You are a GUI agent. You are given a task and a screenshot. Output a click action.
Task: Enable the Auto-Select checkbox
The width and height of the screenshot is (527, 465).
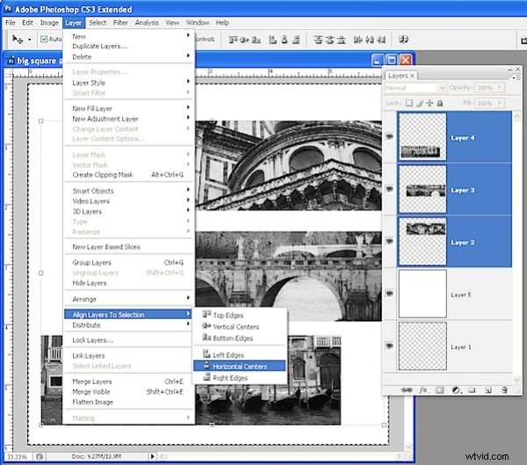coord(45,40)
